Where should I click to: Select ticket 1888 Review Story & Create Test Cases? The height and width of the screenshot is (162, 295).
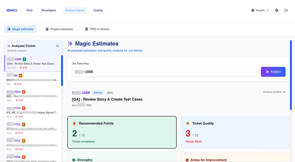[33, 63]
